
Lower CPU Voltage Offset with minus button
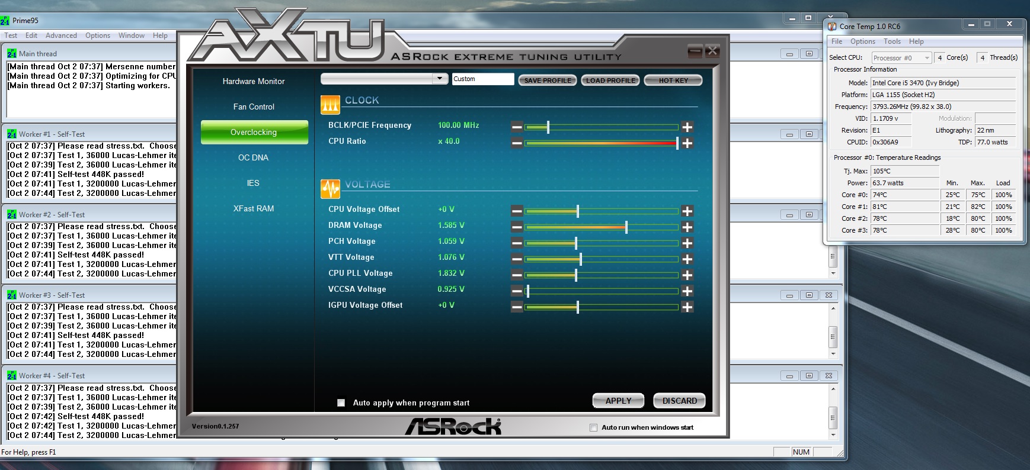tap(517, 211)
